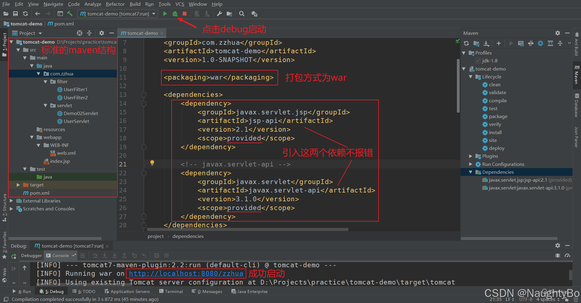Toggle the Database side tool window
This screenshot has width=581, height=303.
pos(577,105)
